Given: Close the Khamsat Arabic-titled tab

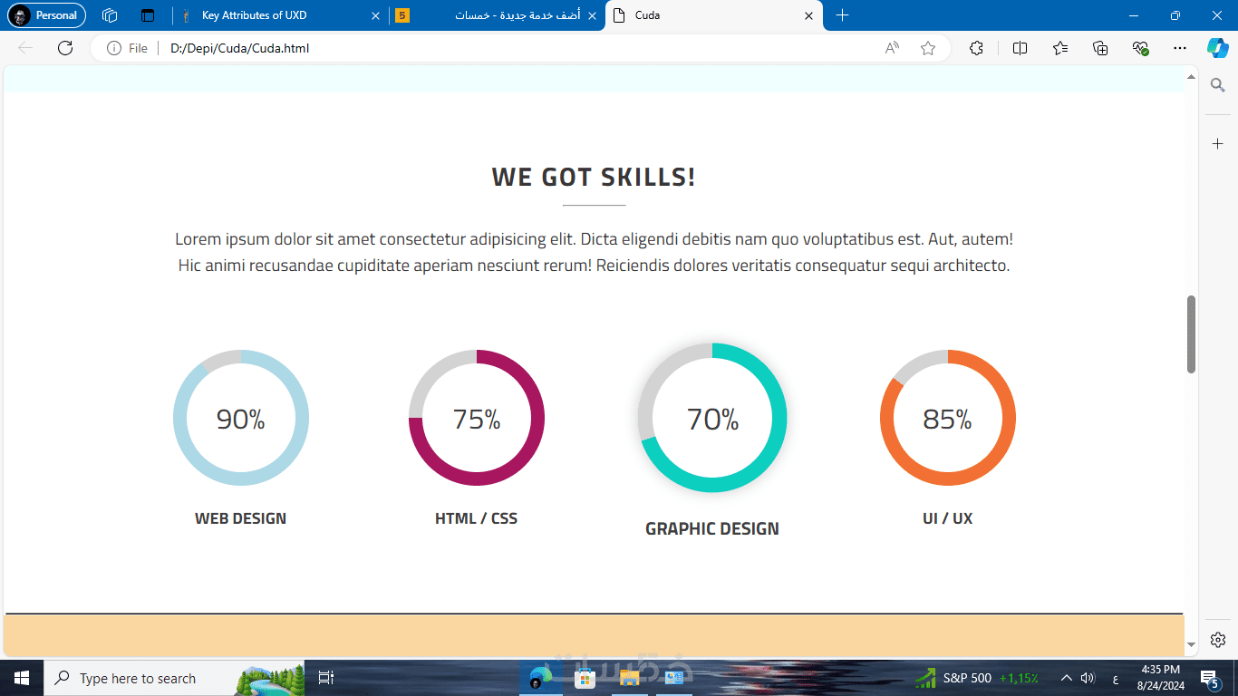Looking at the screenshot, I should click(x=593, y=15).
